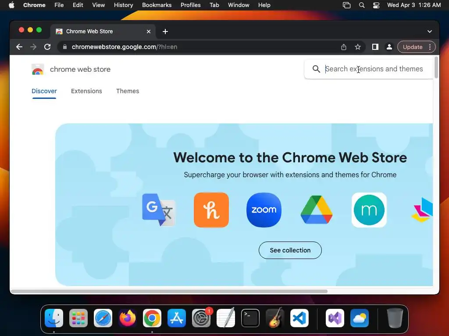Switch to the Themes tab

(128, 91)
